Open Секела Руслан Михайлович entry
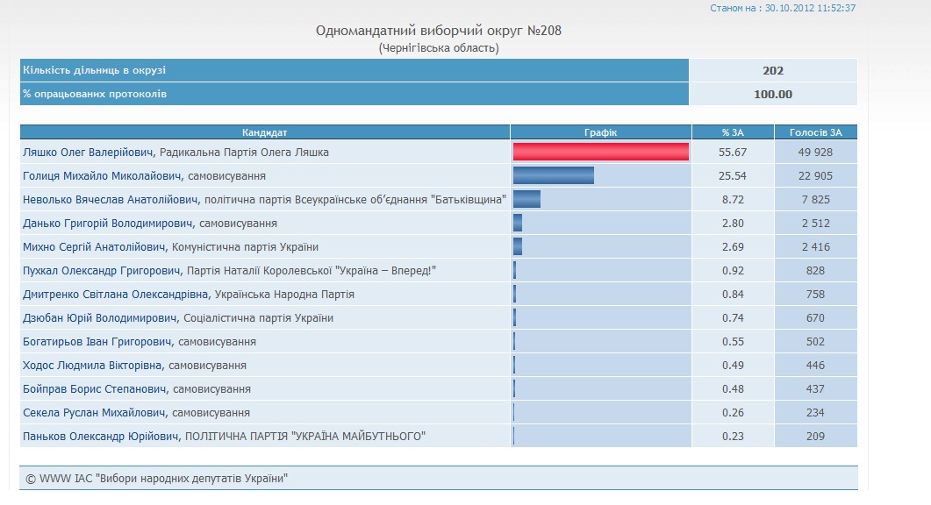 pos(95,413)
